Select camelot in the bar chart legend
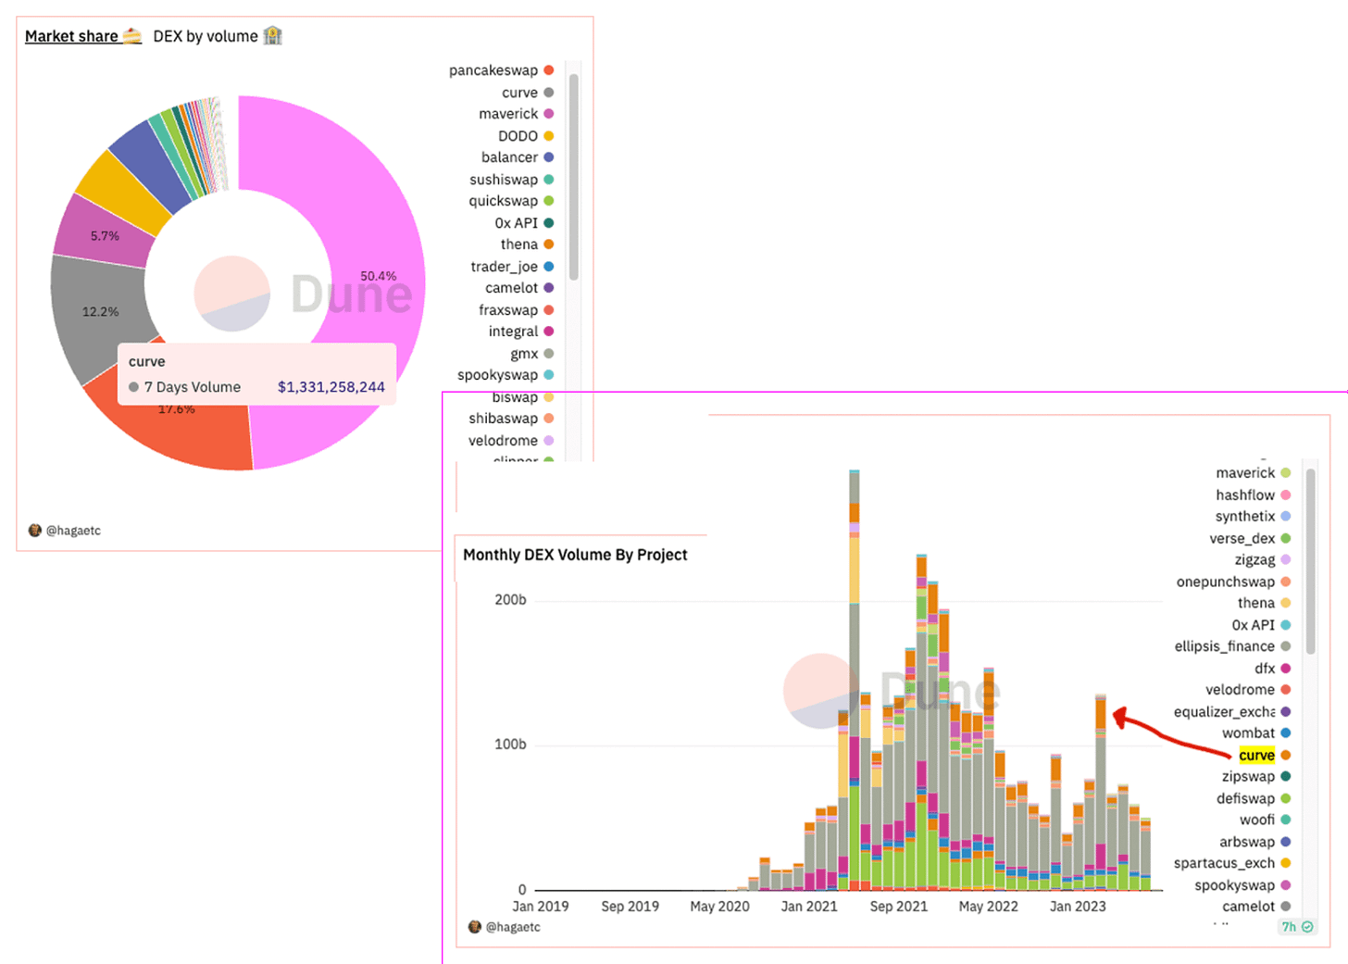Viewport: 1348px width, 964px height. pos(1256,907)
